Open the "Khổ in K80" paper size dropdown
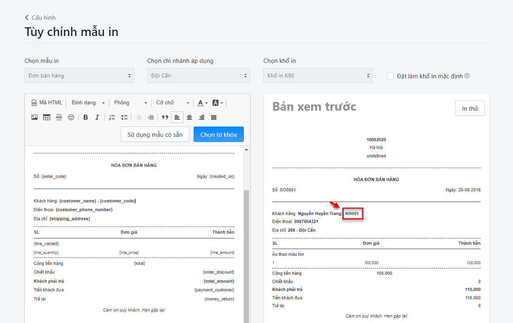 coord(318,76)
